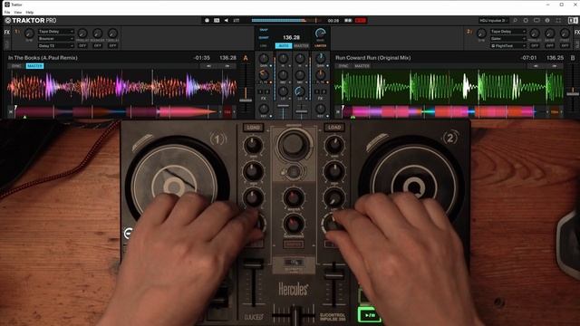The width and height of the screenshot is (580, 326).
Task: Click the speaker audio indicator icon in header
Action: point(227,20)
